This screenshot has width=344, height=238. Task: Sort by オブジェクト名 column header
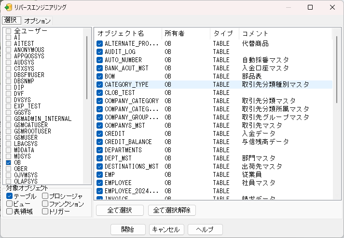click(128, 34)
